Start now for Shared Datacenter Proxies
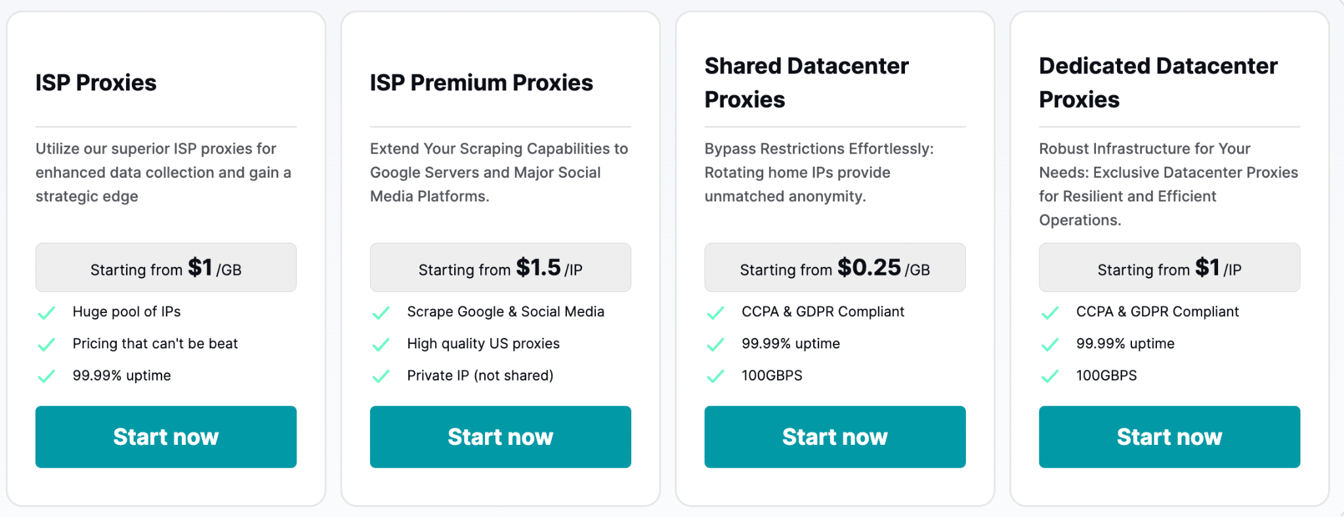Screen dimensions: 1344x517 835,437
